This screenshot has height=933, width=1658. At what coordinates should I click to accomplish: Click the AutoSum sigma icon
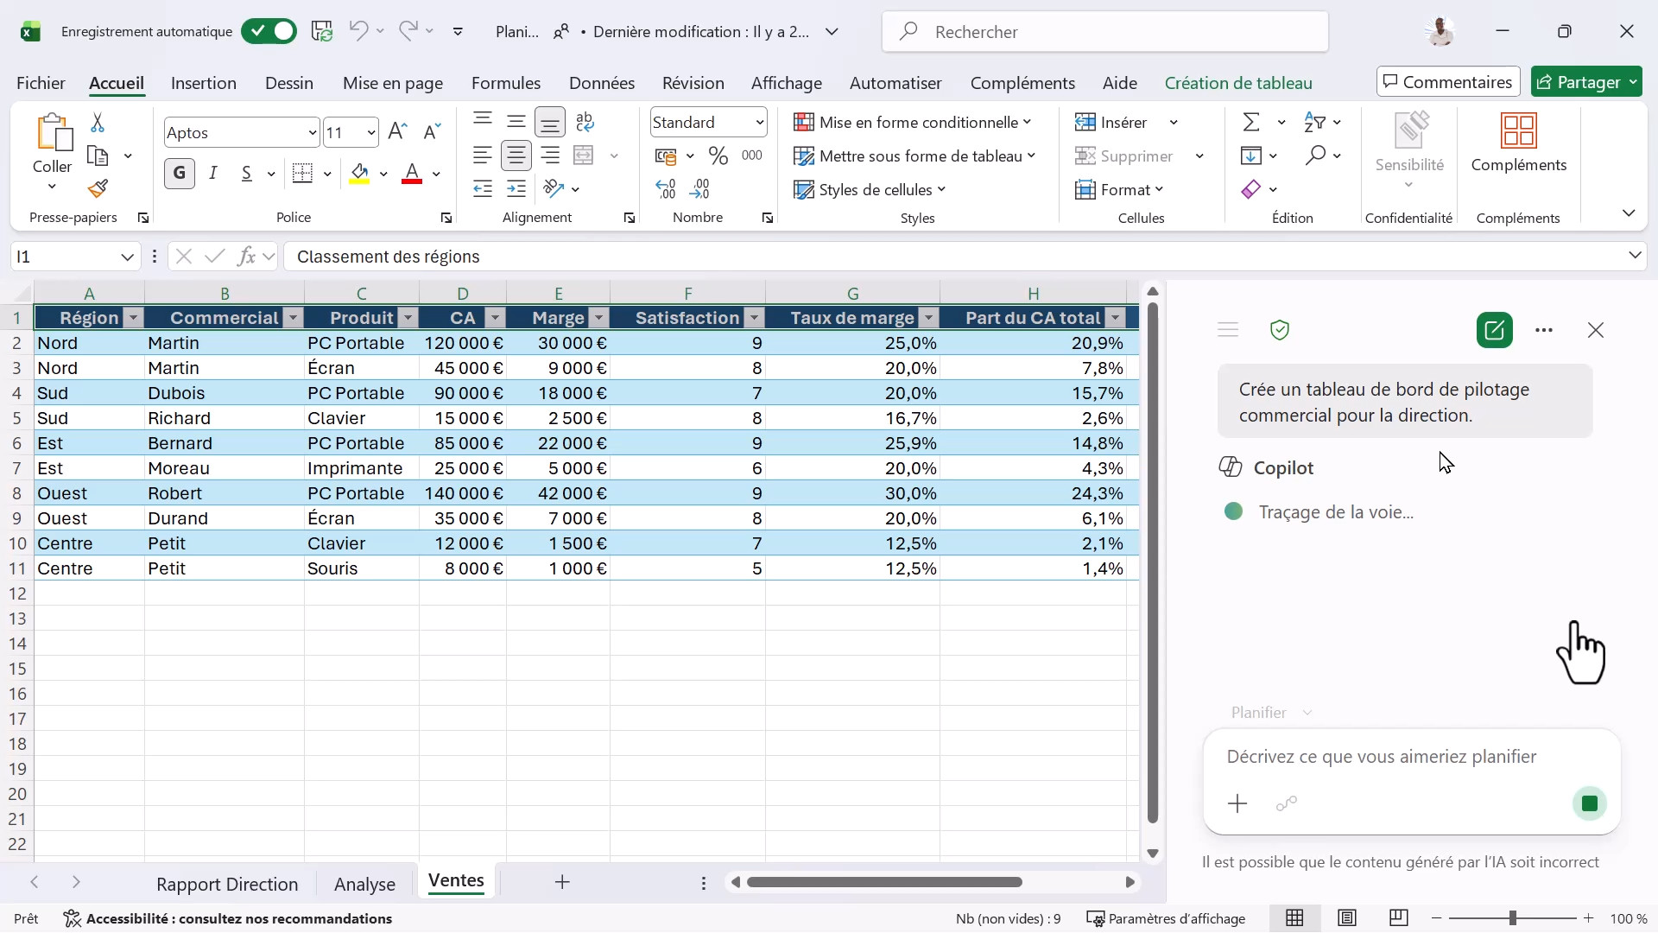click(x=1251, y=123)
